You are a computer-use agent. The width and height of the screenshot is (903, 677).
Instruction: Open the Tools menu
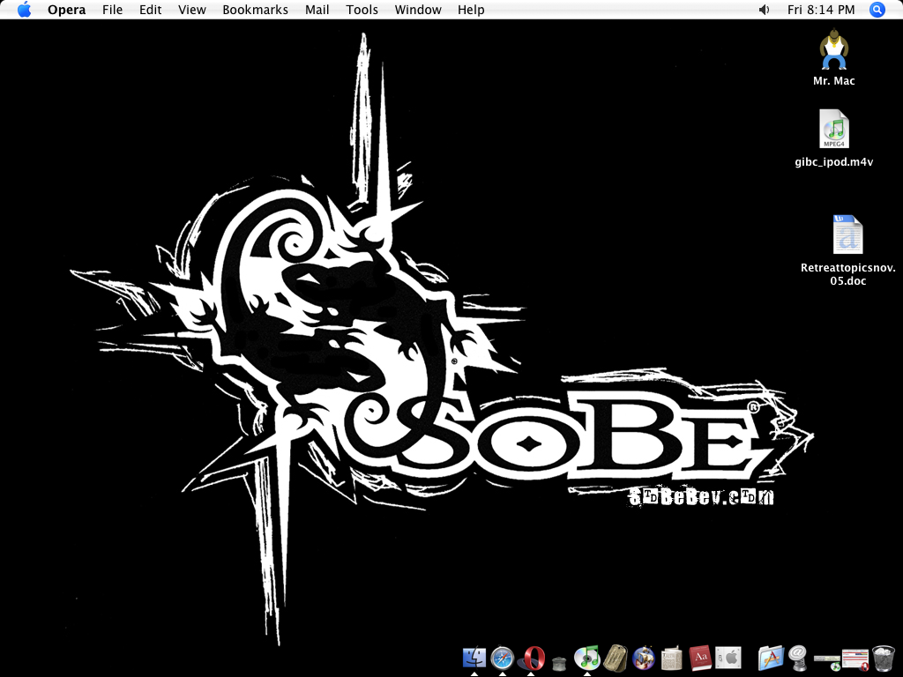click(362, 10)
